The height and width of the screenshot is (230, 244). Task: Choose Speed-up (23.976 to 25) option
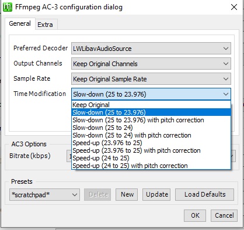coord(151,143)
